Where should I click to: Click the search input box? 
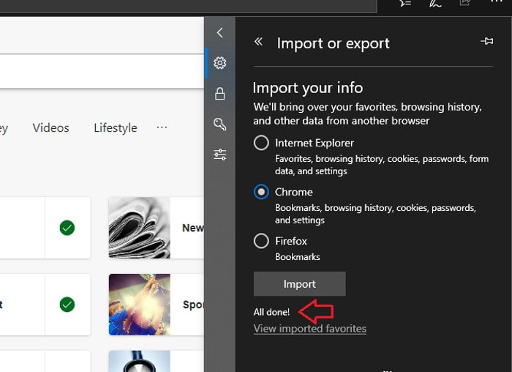[101, 71]
